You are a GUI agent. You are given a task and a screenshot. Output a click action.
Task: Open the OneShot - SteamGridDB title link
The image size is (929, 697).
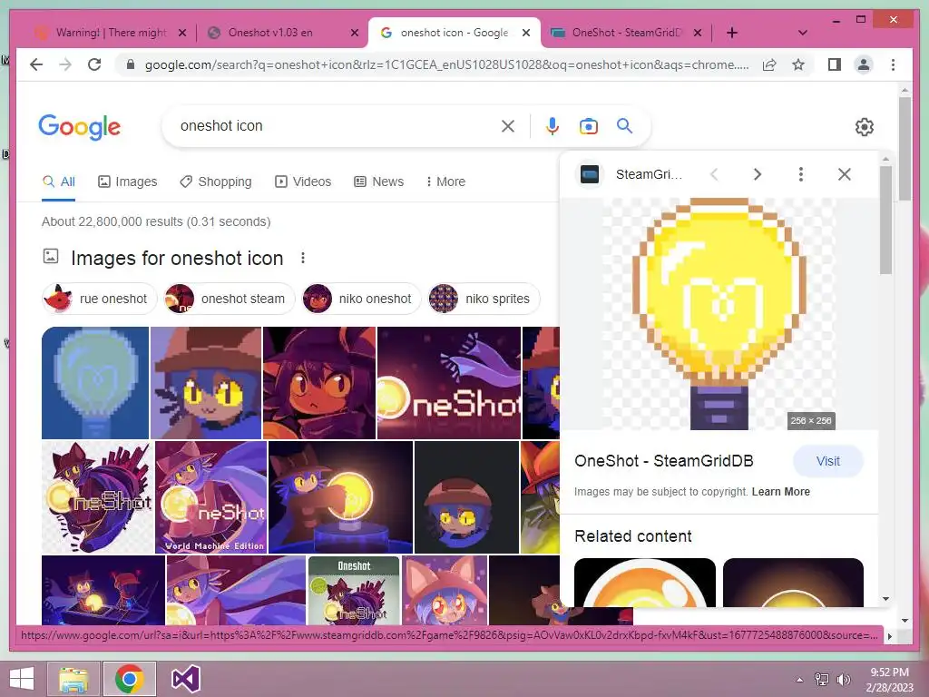[x=663, y=461]
